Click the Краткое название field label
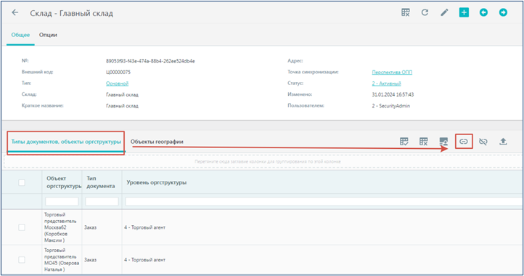Screen dimensions: 524x276 coord(42,106)
